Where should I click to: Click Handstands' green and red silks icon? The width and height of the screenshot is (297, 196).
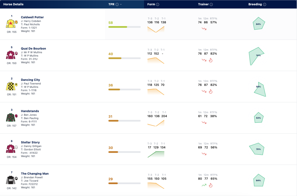tap(12, 117)
